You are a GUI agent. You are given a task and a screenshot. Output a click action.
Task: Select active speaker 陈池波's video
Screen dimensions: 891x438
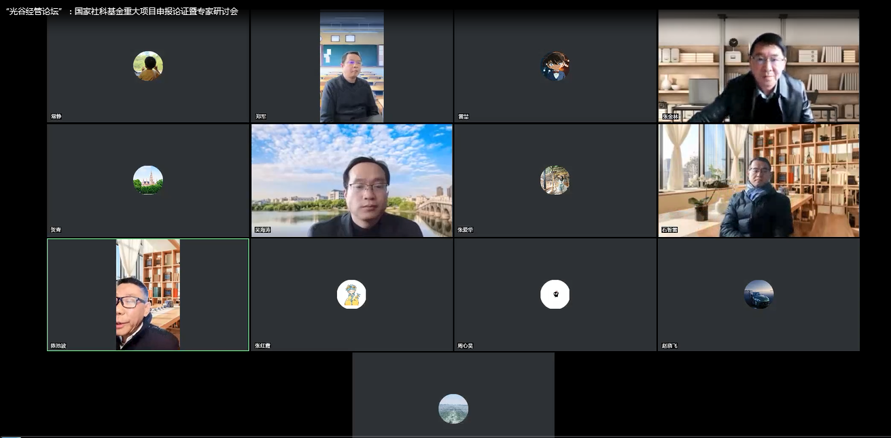[x=147, y=294]
